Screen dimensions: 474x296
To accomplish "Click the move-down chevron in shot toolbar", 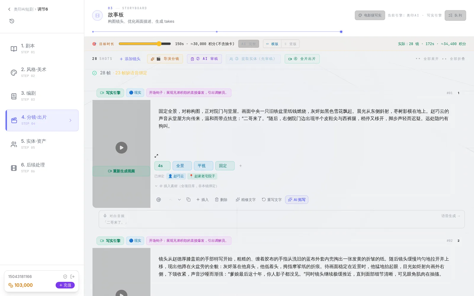I will [x=179, y=200].
